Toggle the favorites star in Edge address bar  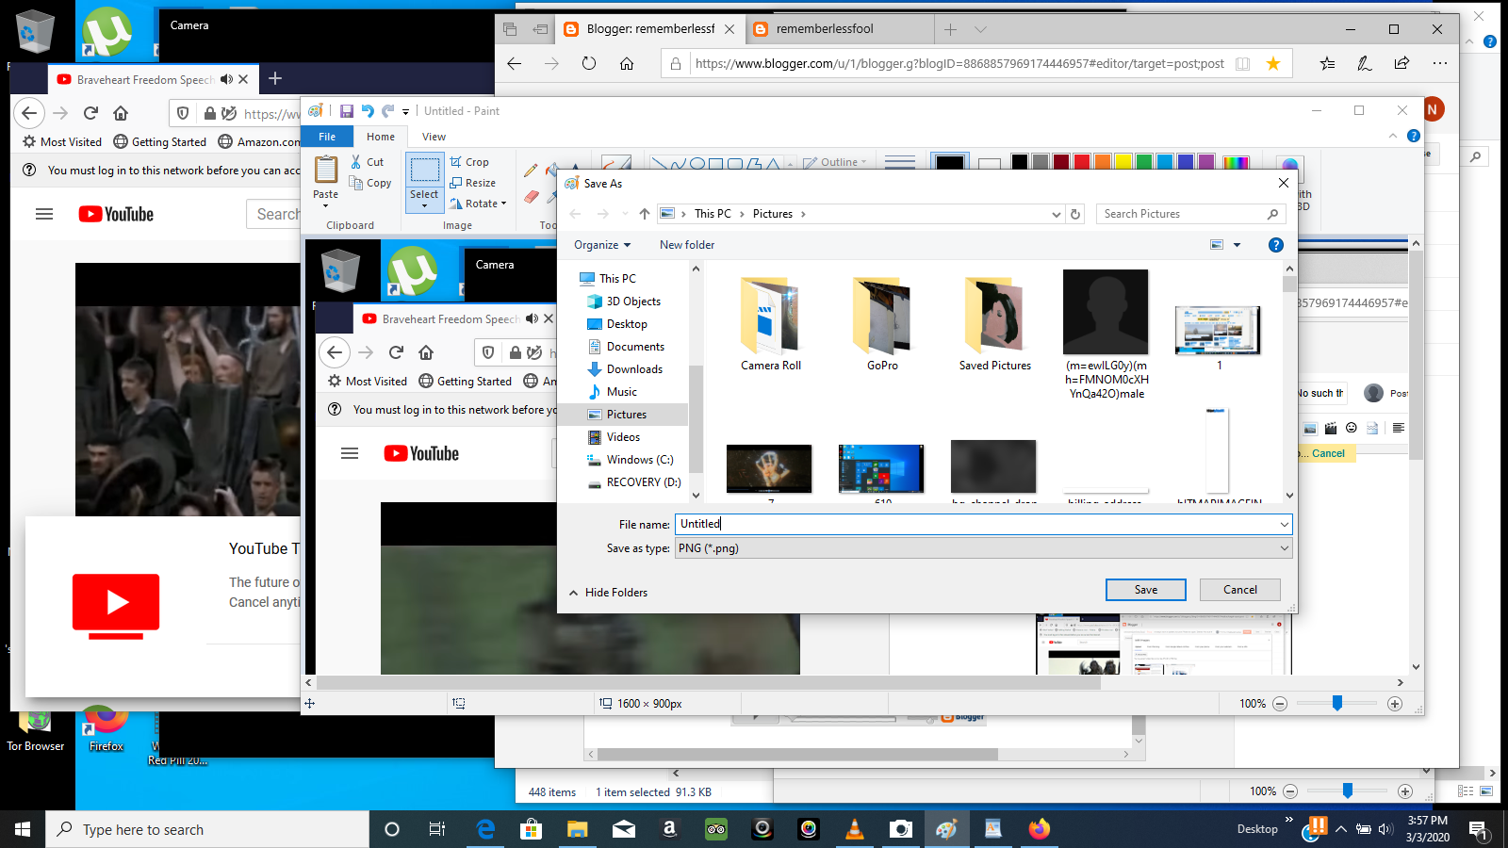(x=1273, y=63)
